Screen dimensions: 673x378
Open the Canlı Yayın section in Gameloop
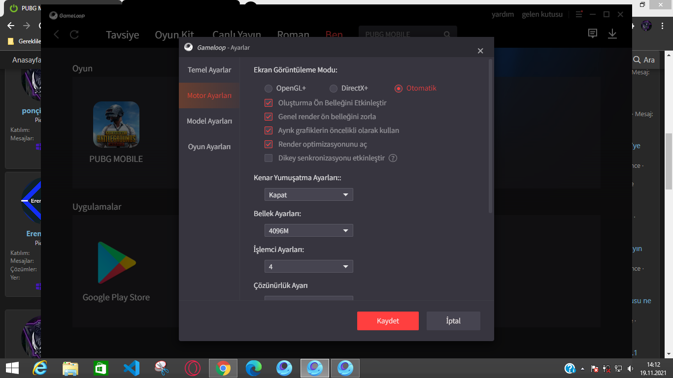(236, 35)
